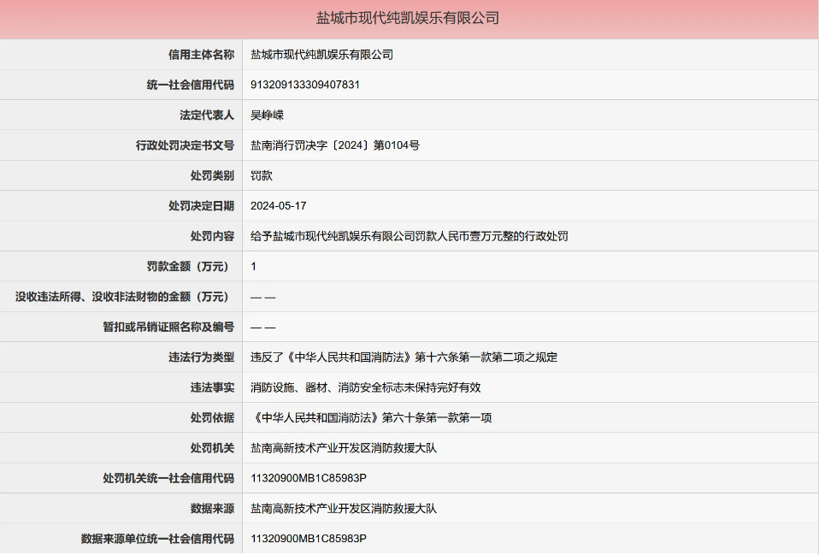Click basis text 《中华人民共和国消防法》第六十条第一款第一项
Viewport: 819px width, 555px height.
(371, 418)
